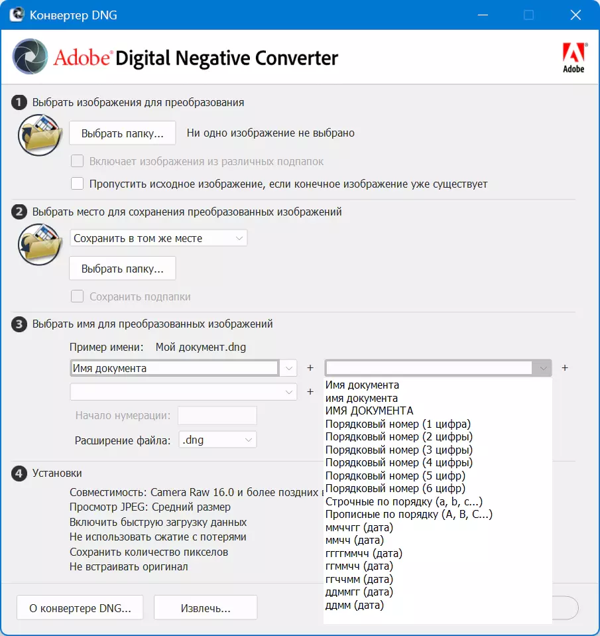Open the .dng file extension dropdown

point(217,440)
